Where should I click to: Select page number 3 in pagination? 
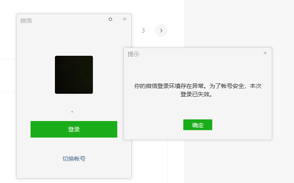coord(143,31)
